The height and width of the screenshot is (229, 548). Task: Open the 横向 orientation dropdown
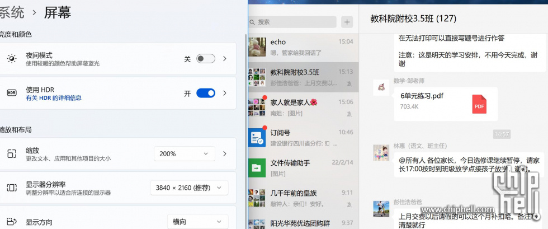(198, 222)
